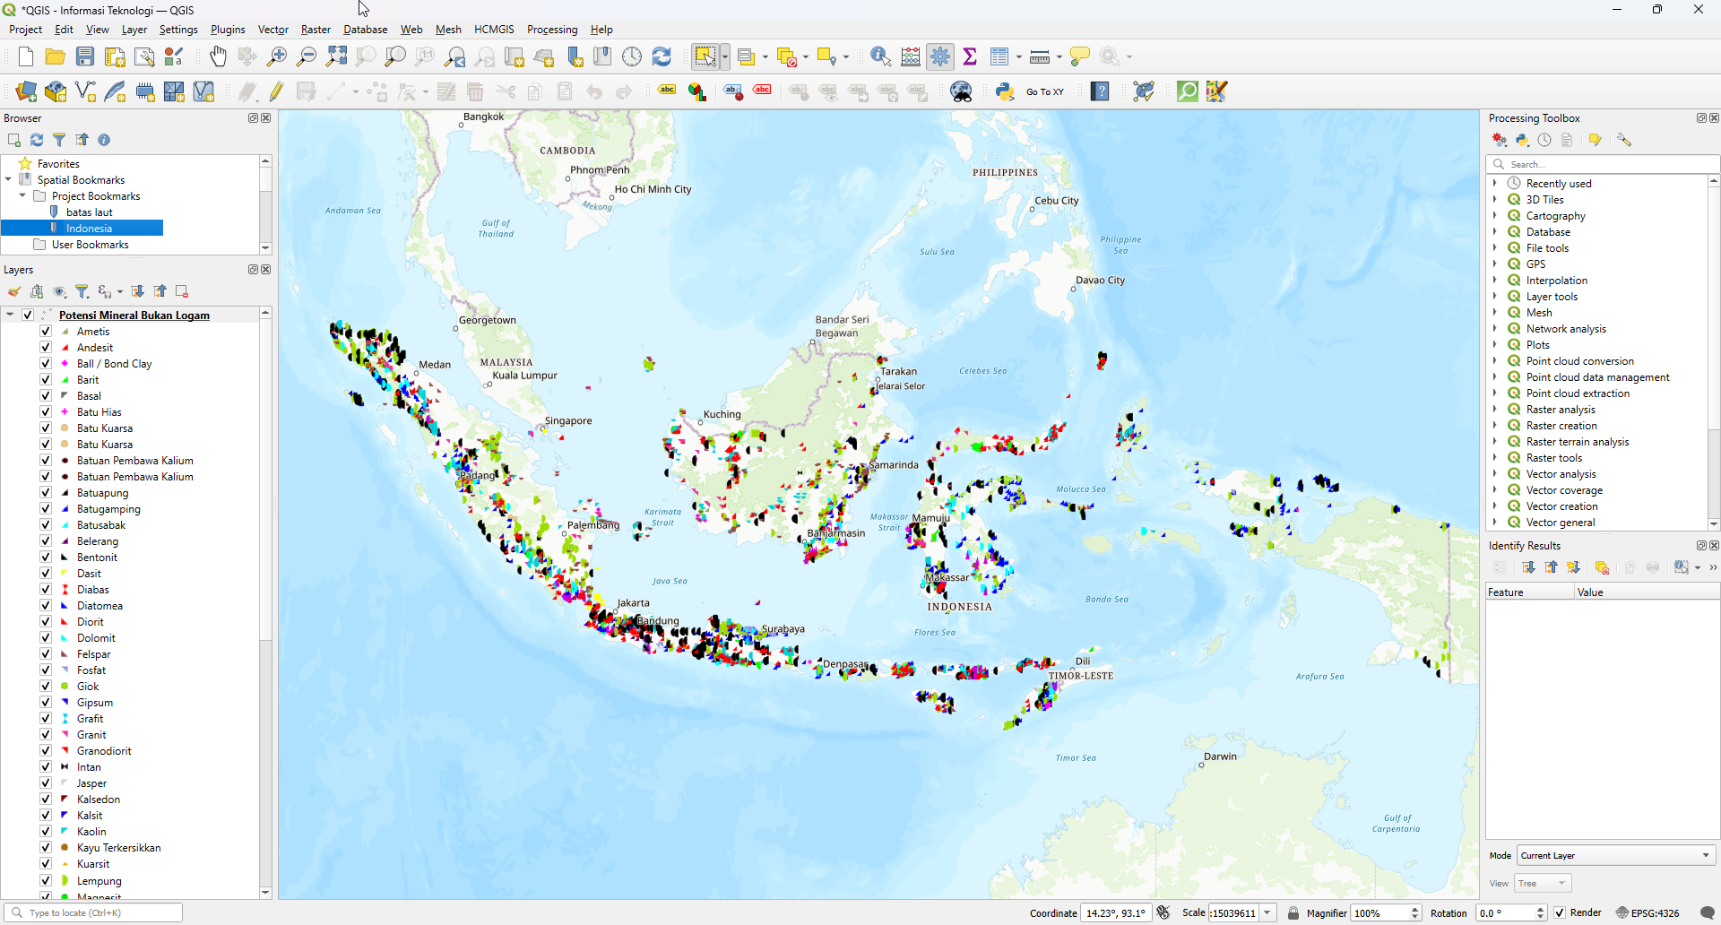Click the Open Data Source Manager icon

(x=26, y=91)
